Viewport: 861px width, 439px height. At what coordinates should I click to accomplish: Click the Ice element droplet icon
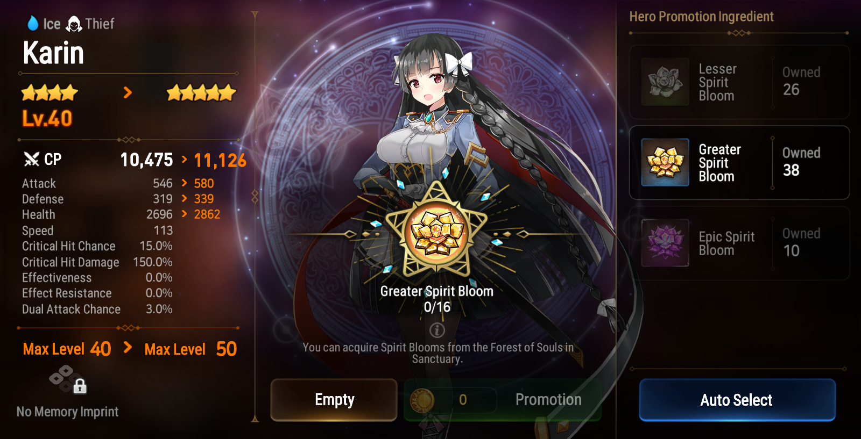(33, 23)
